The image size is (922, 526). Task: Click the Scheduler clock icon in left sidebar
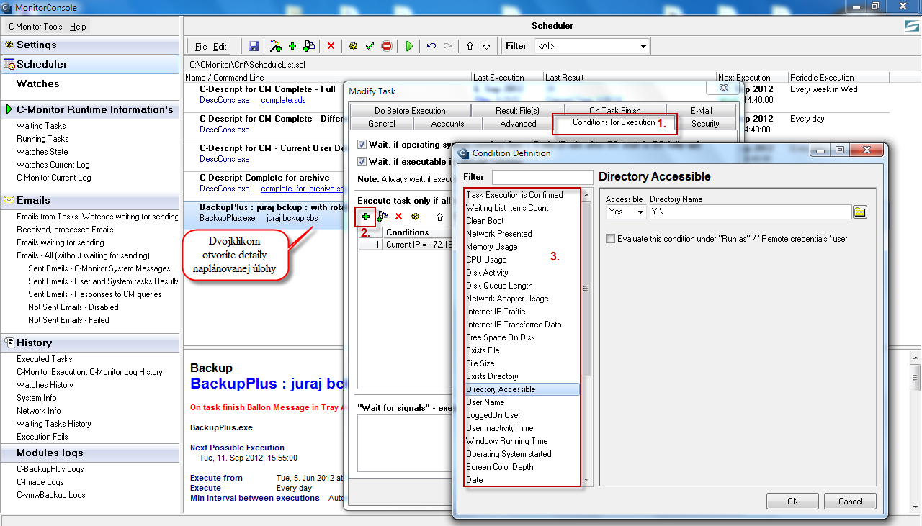9,64
